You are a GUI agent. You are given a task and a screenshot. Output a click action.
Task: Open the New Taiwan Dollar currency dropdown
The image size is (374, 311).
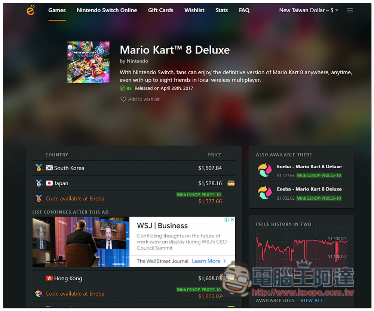(309, 10)
